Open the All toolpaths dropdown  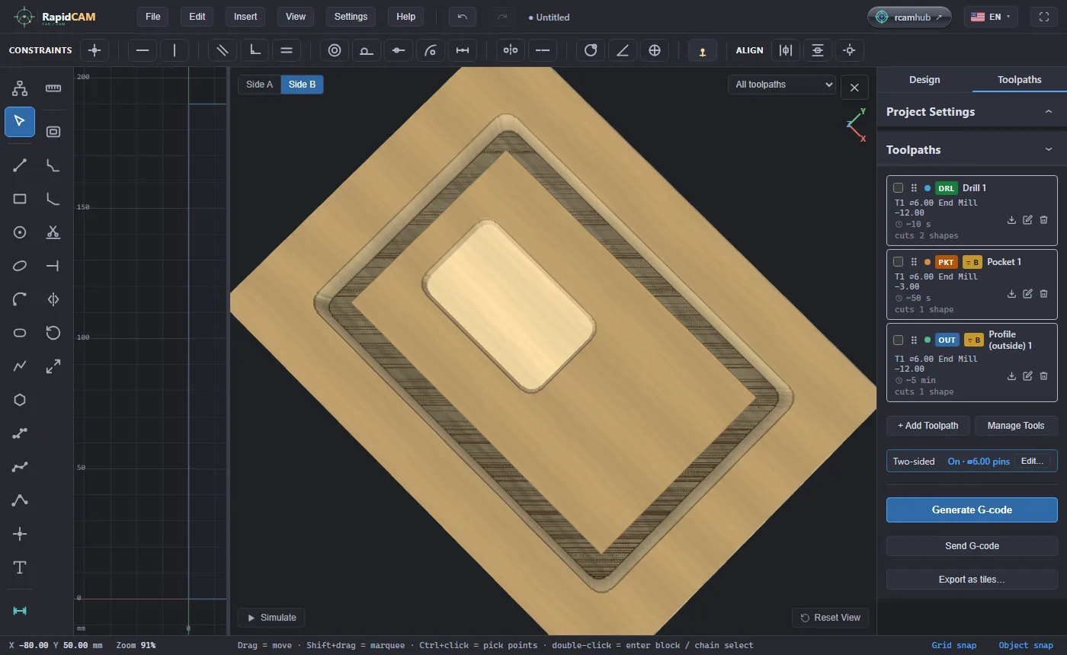click(x=782, y=85)
